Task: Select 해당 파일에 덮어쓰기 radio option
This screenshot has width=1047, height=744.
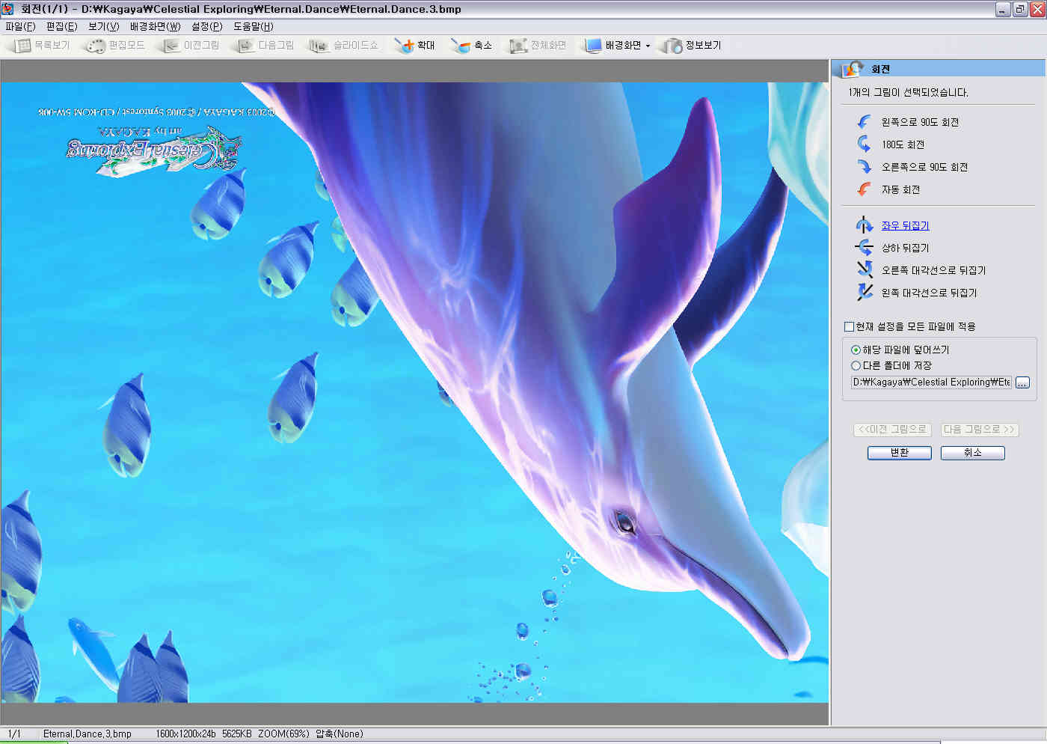Action: (856, 350)
